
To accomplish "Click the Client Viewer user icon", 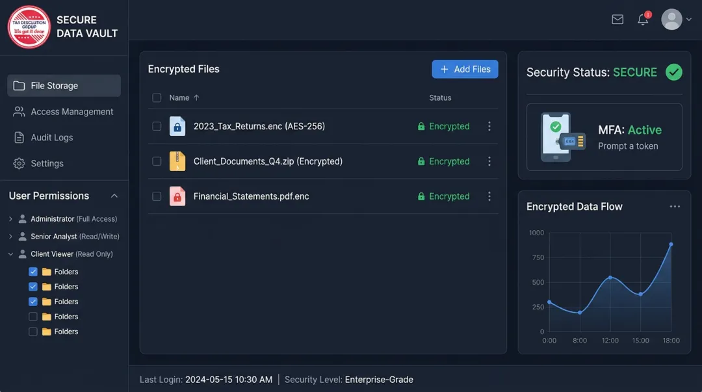I will 22,254.
